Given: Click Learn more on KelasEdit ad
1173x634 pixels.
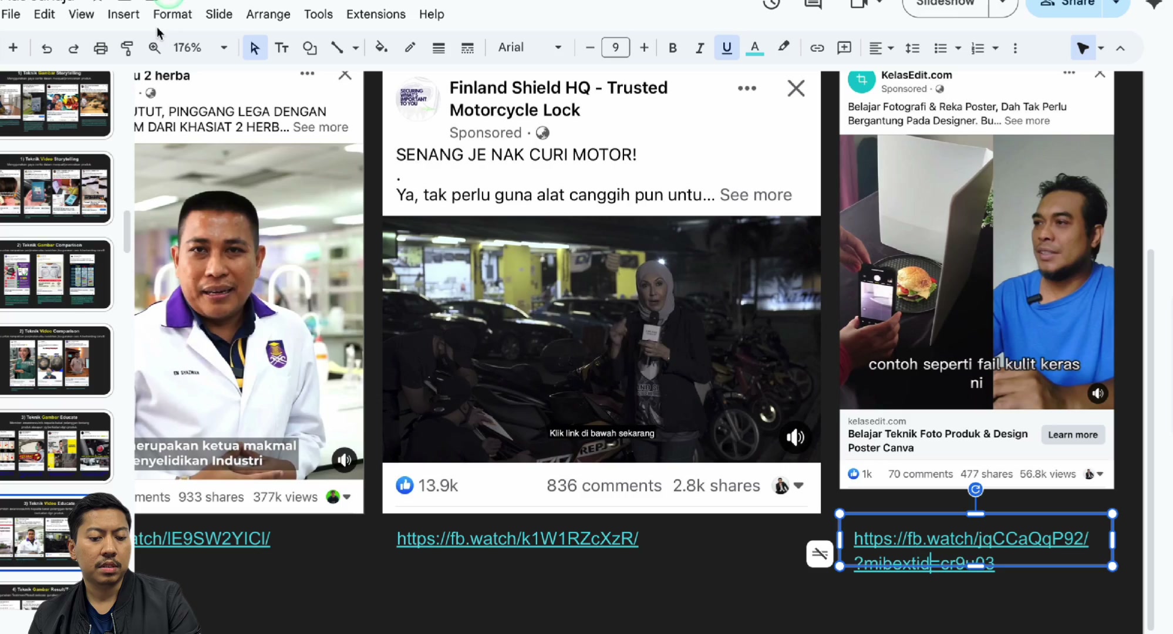Looking at the screenshot, I should click(x=1073, y=434).
